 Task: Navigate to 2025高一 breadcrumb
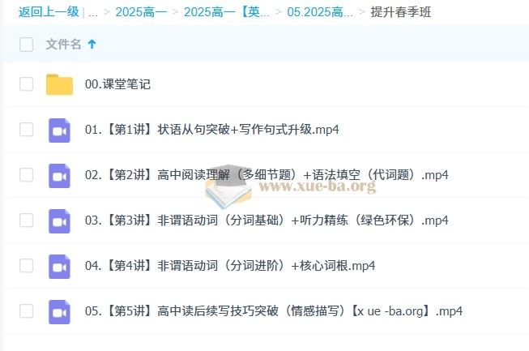[x=141, y=12]
